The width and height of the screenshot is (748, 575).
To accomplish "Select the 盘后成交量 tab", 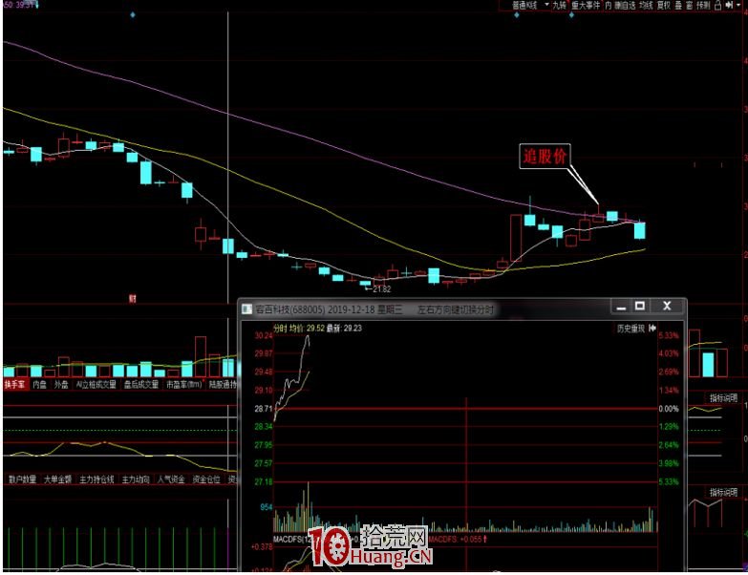I will point(141,384).
